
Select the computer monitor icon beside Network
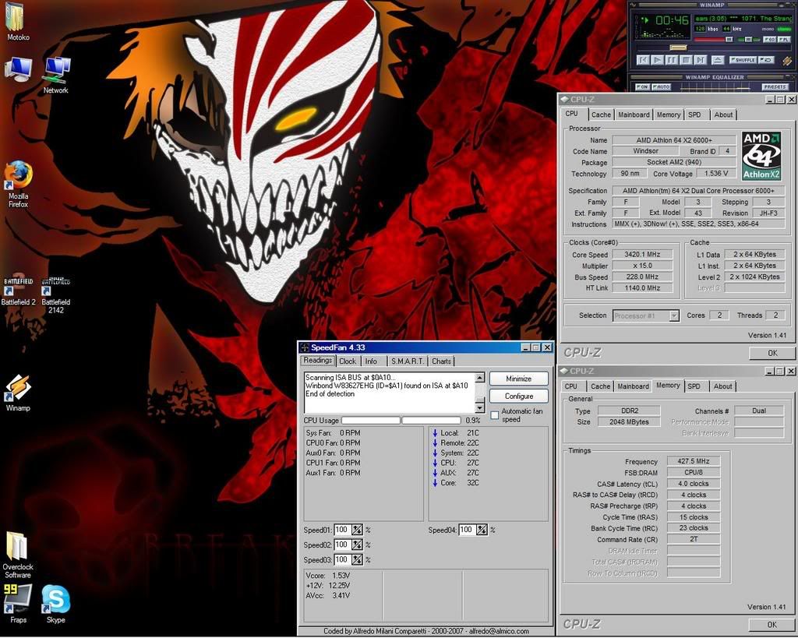pos(18,69)
